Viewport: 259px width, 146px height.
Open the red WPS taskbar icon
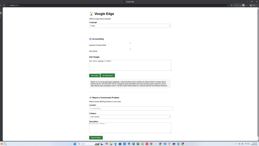coord(147,144)
